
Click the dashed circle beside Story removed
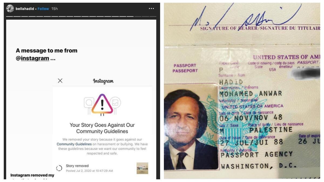click(59, 168)
